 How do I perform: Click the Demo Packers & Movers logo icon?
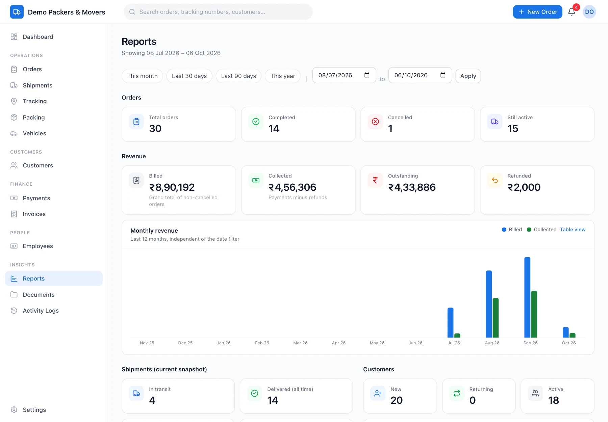[x=17, y=12]
